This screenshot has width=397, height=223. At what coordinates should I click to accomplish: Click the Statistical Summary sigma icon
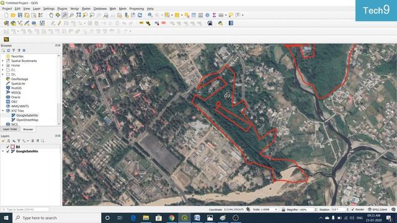[x=214, y=15]
